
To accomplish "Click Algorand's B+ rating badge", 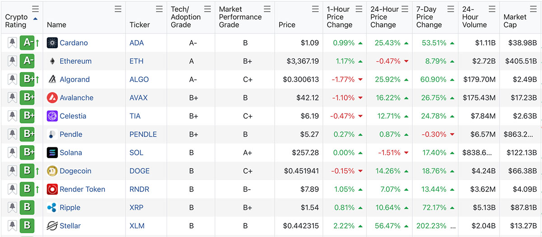I will pyautogui.click(x=28, y=79).
